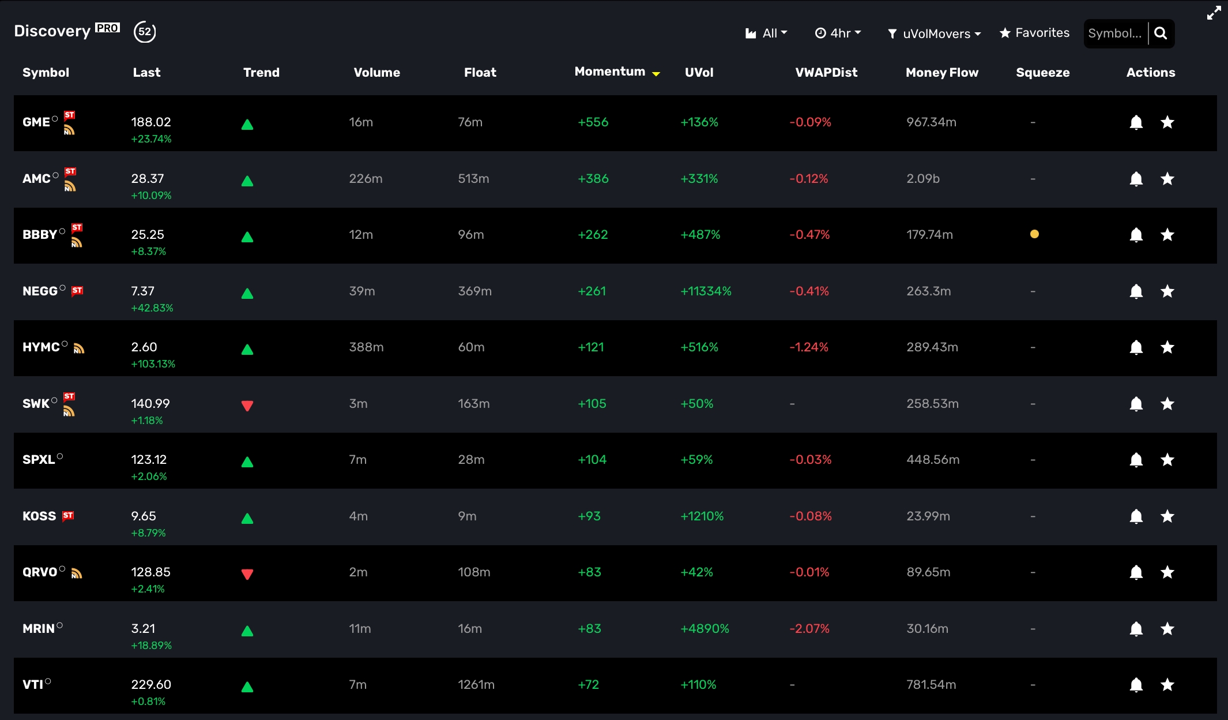Viewport: 1228px width, 720px height.
Task: Toggle favorite star for NEGG
Action: (x=1167, y=291)
